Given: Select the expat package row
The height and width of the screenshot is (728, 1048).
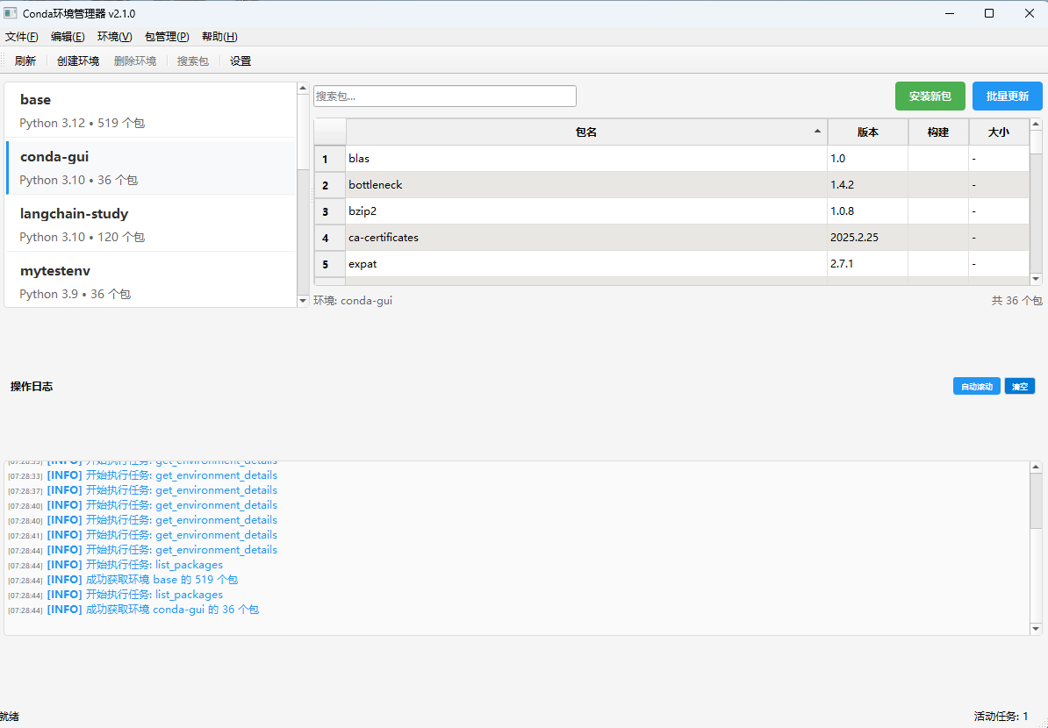Looking at the screenshot, I should point(671,264).
